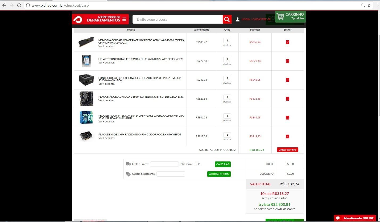Viewport: 380px width, 222px height.
Task: Focus the Digite o que procura search box
Action: tap(177, 19)
